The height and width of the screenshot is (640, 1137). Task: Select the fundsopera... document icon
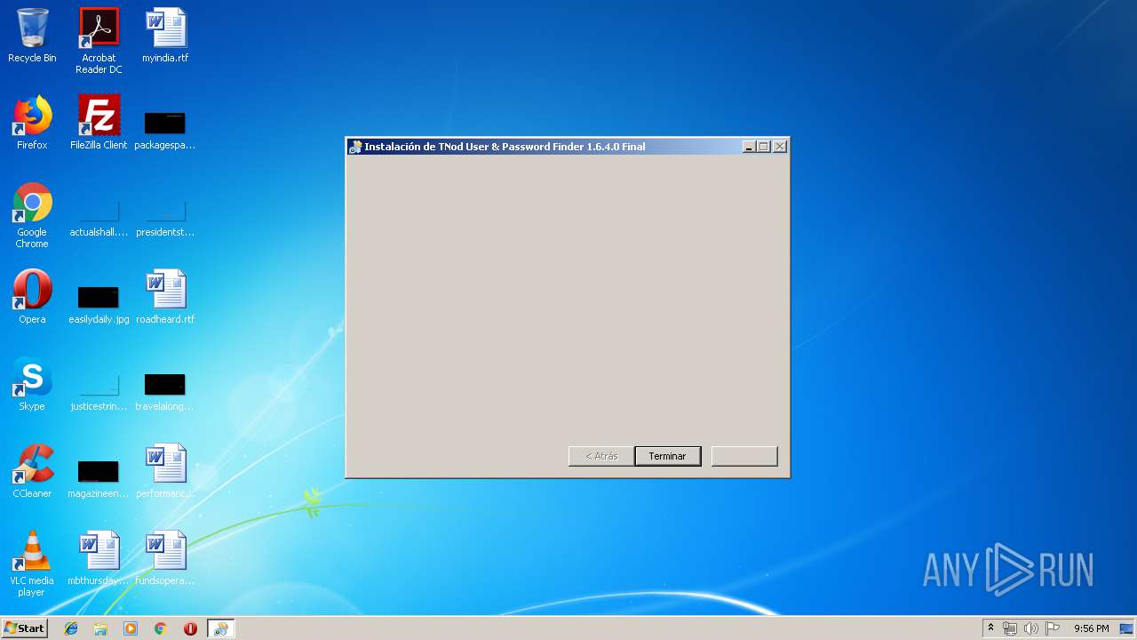pos(165,558)
